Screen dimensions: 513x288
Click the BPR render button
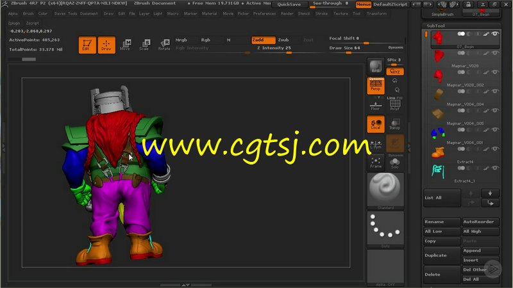pos(376,67)
